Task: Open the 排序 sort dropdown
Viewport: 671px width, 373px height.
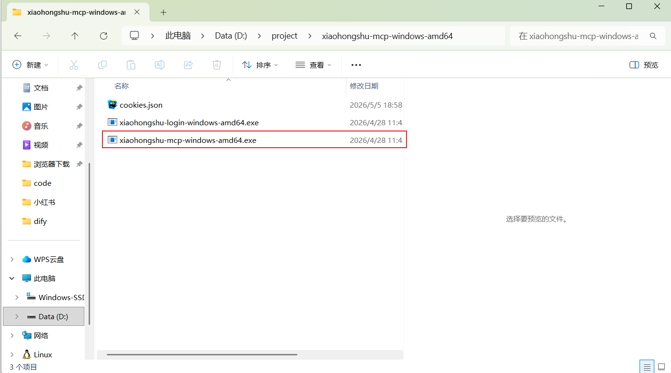Action: click(260, 65)
